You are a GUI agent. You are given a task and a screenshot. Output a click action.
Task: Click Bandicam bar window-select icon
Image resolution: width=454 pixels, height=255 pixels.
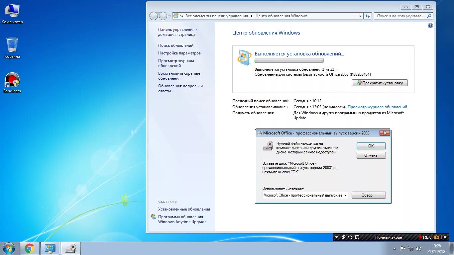tap(343, 237)
